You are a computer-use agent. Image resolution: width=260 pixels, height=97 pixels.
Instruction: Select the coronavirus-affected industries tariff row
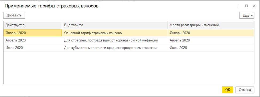(129, 40)
